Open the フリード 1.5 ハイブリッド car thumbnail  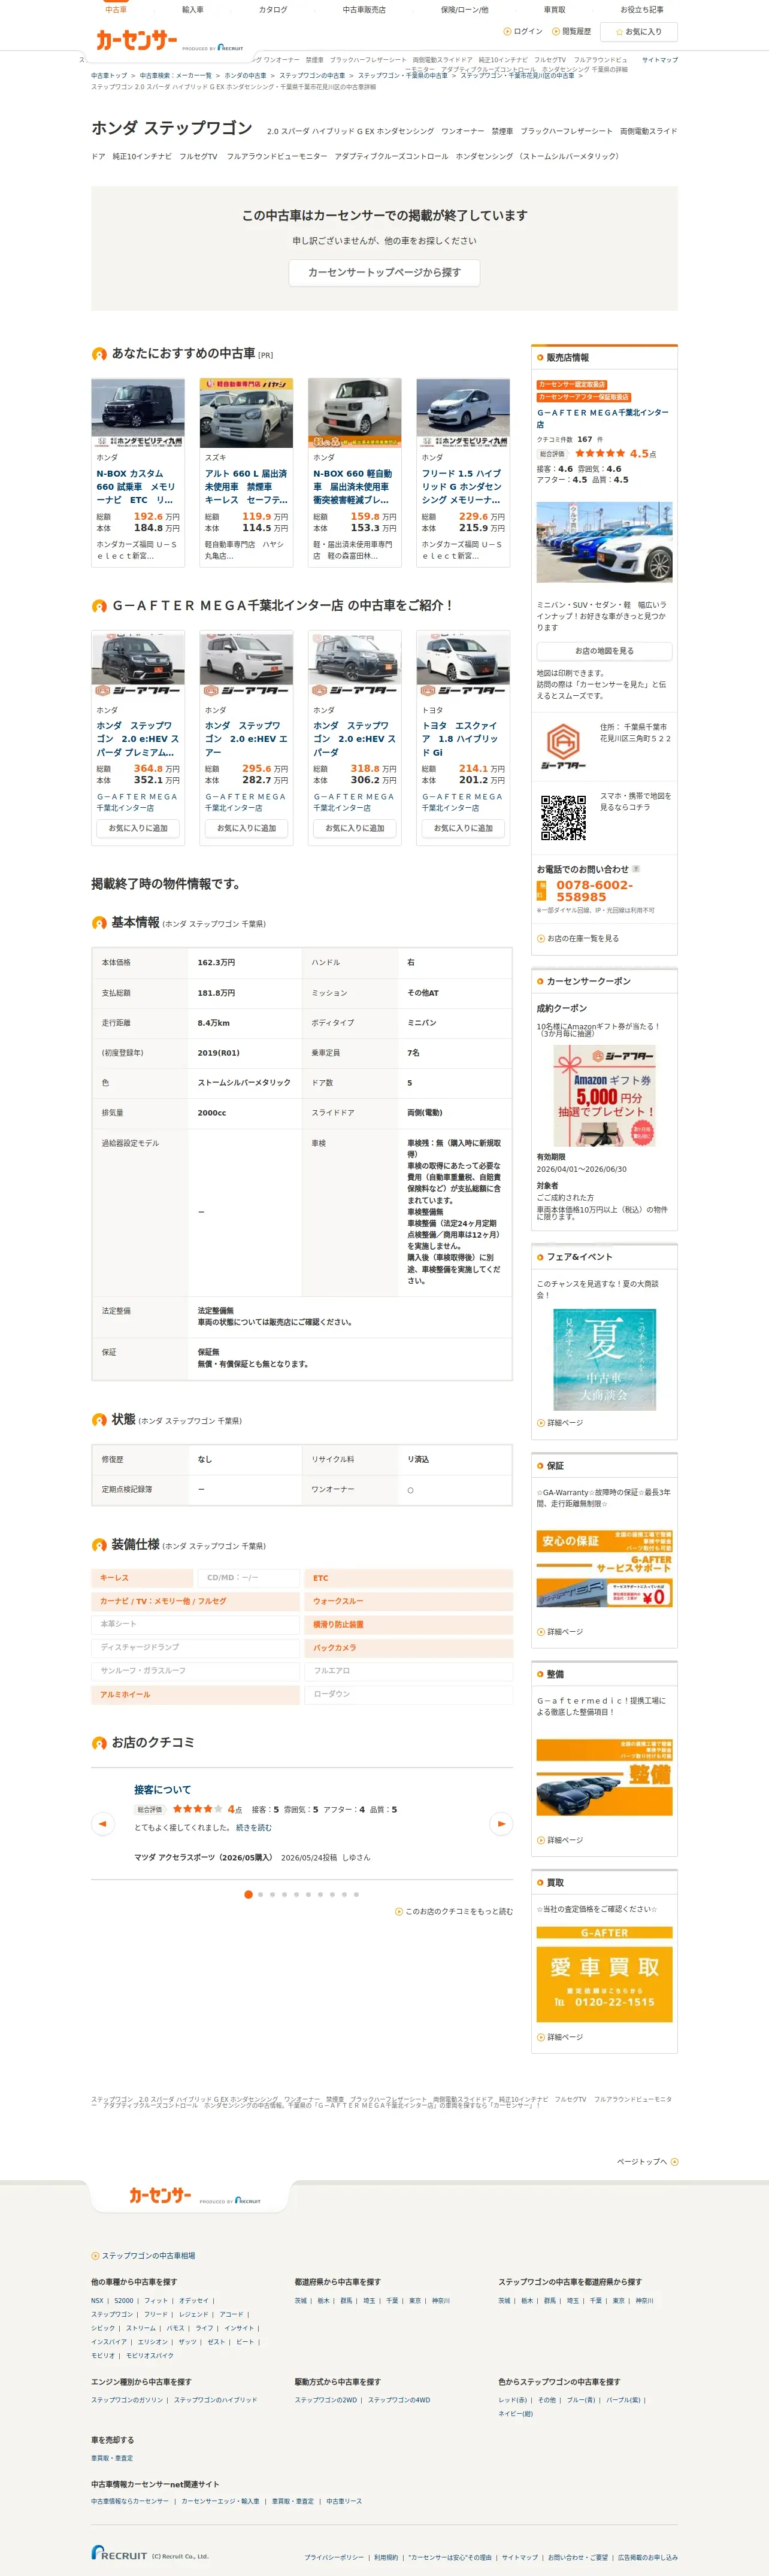point(463,412)
